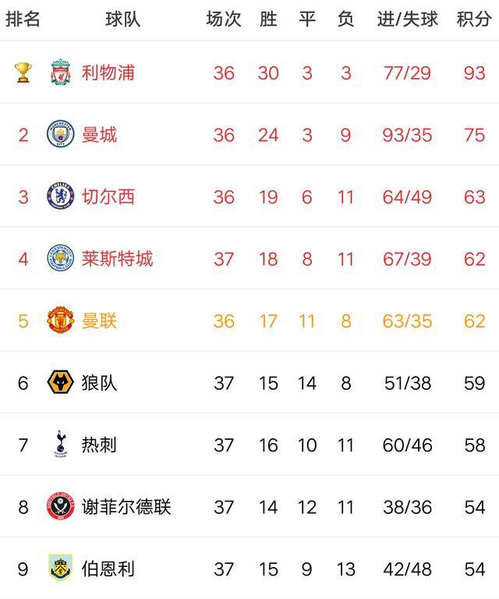The width and height of the screenshot is (499, 599).
Task: Open team name 曼城
Action: click(99, 135)
